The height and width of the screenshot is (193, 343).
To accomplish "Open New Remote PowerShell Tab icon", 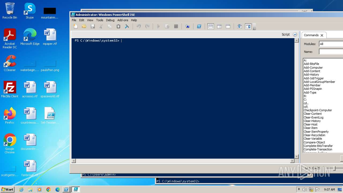I will tap(188, 26).
